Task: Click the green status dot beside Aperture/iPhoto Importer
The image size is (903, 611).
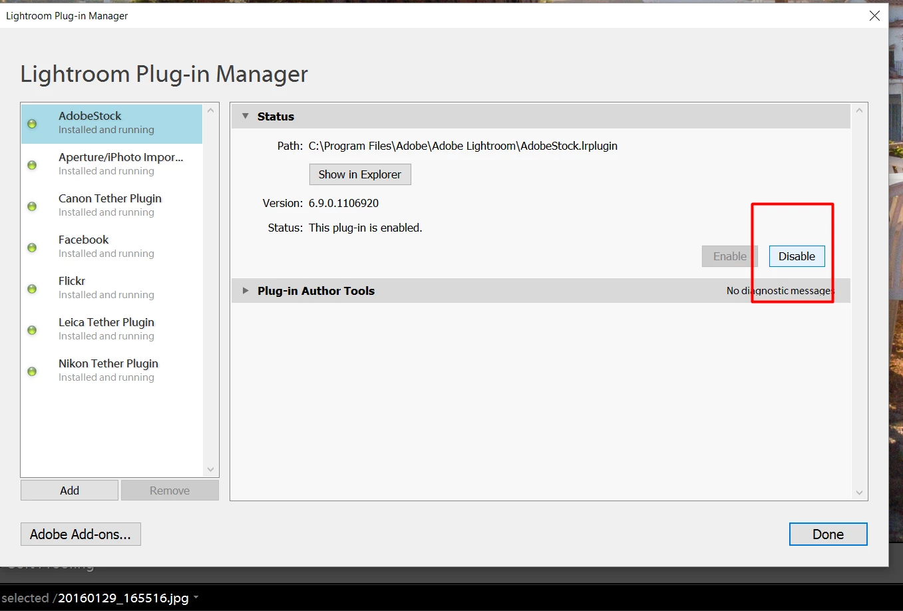Action: point(32,165)
